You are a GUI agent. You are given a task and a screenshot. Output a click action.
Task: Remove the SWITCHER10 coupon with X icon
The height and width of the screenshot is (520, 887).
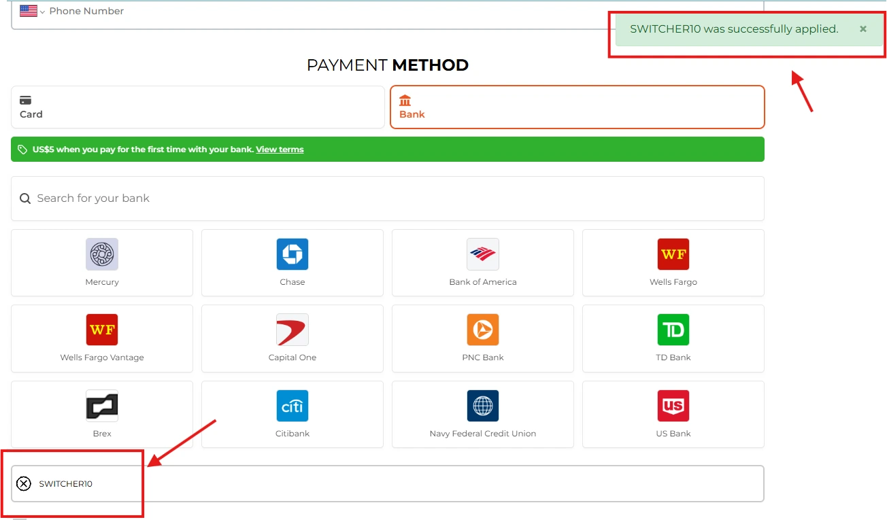point(24,484)
